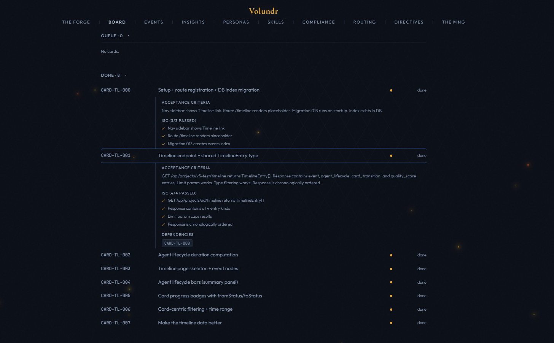
Task: Toggle the 'Response contains all 4 entry kinds' check
Action: click(x=164, y=208)
